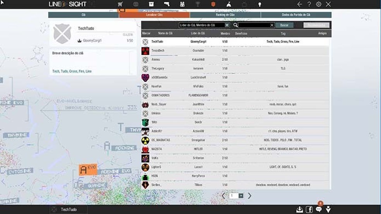Screen dimensions: 381x214
Task: Open the Ranking de Clãs tab
Action: [225, 15]
